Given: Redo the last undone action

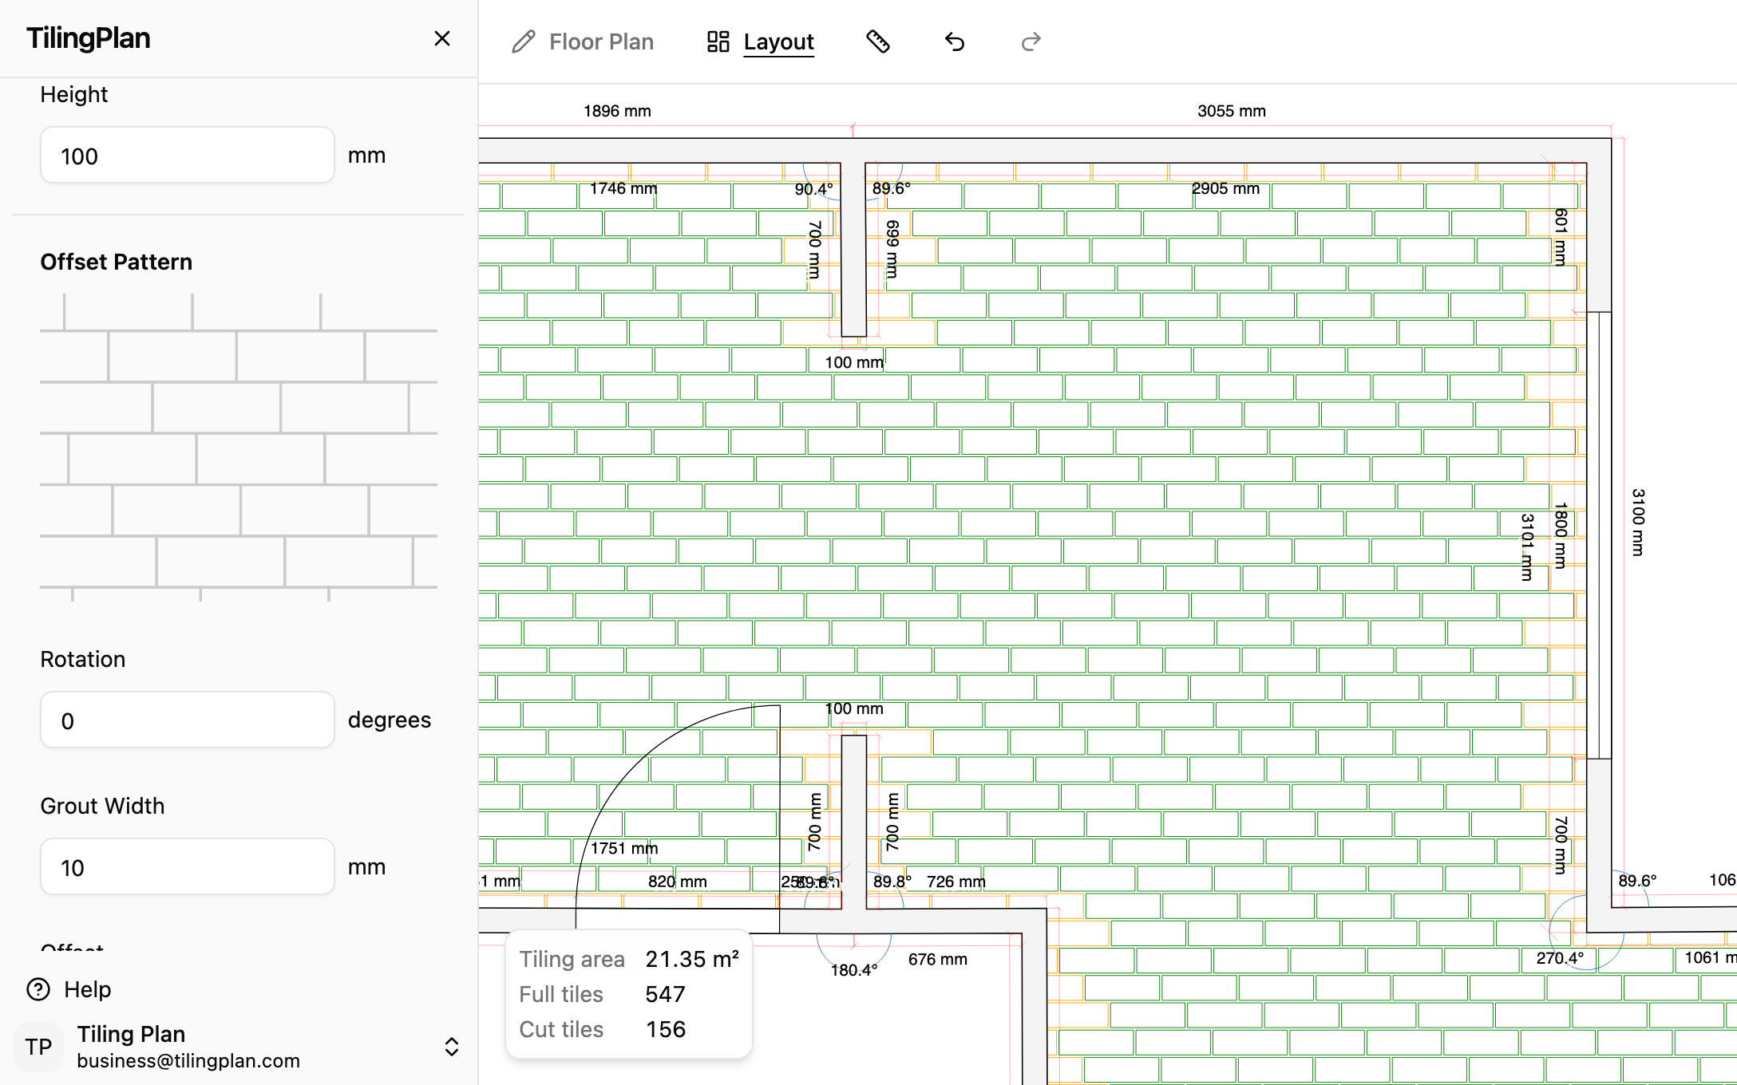Looking at the screenshot, I should tap(1031, 41).
